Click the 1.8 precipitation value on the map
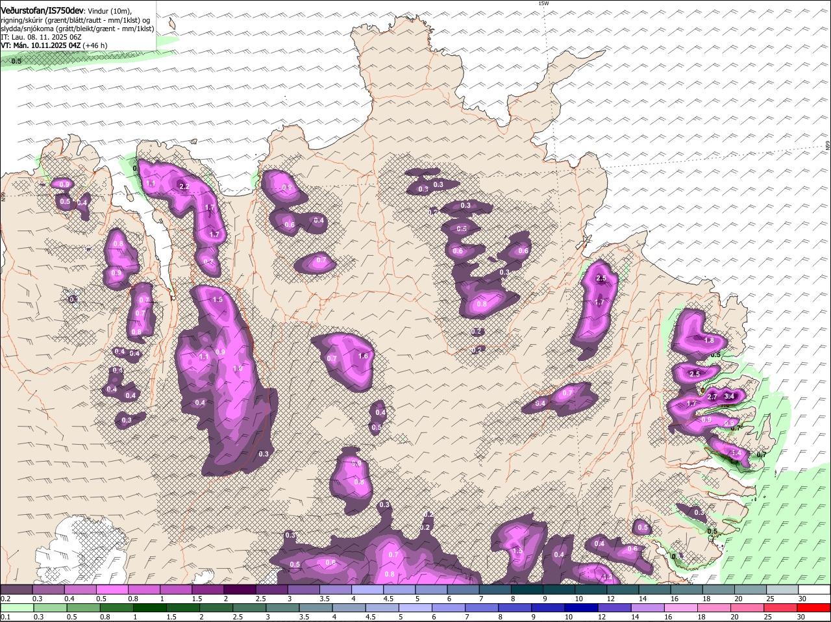The image size is (831, 622). coord(709,340)
